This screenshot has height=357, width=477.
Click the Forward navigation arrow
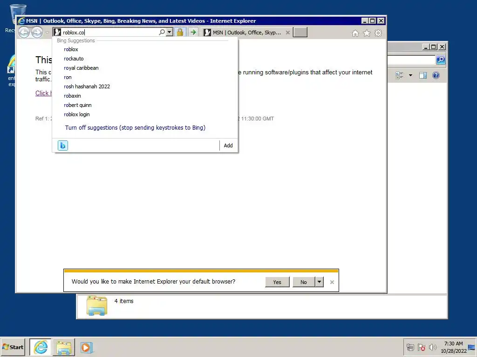(x=37, y=32)
